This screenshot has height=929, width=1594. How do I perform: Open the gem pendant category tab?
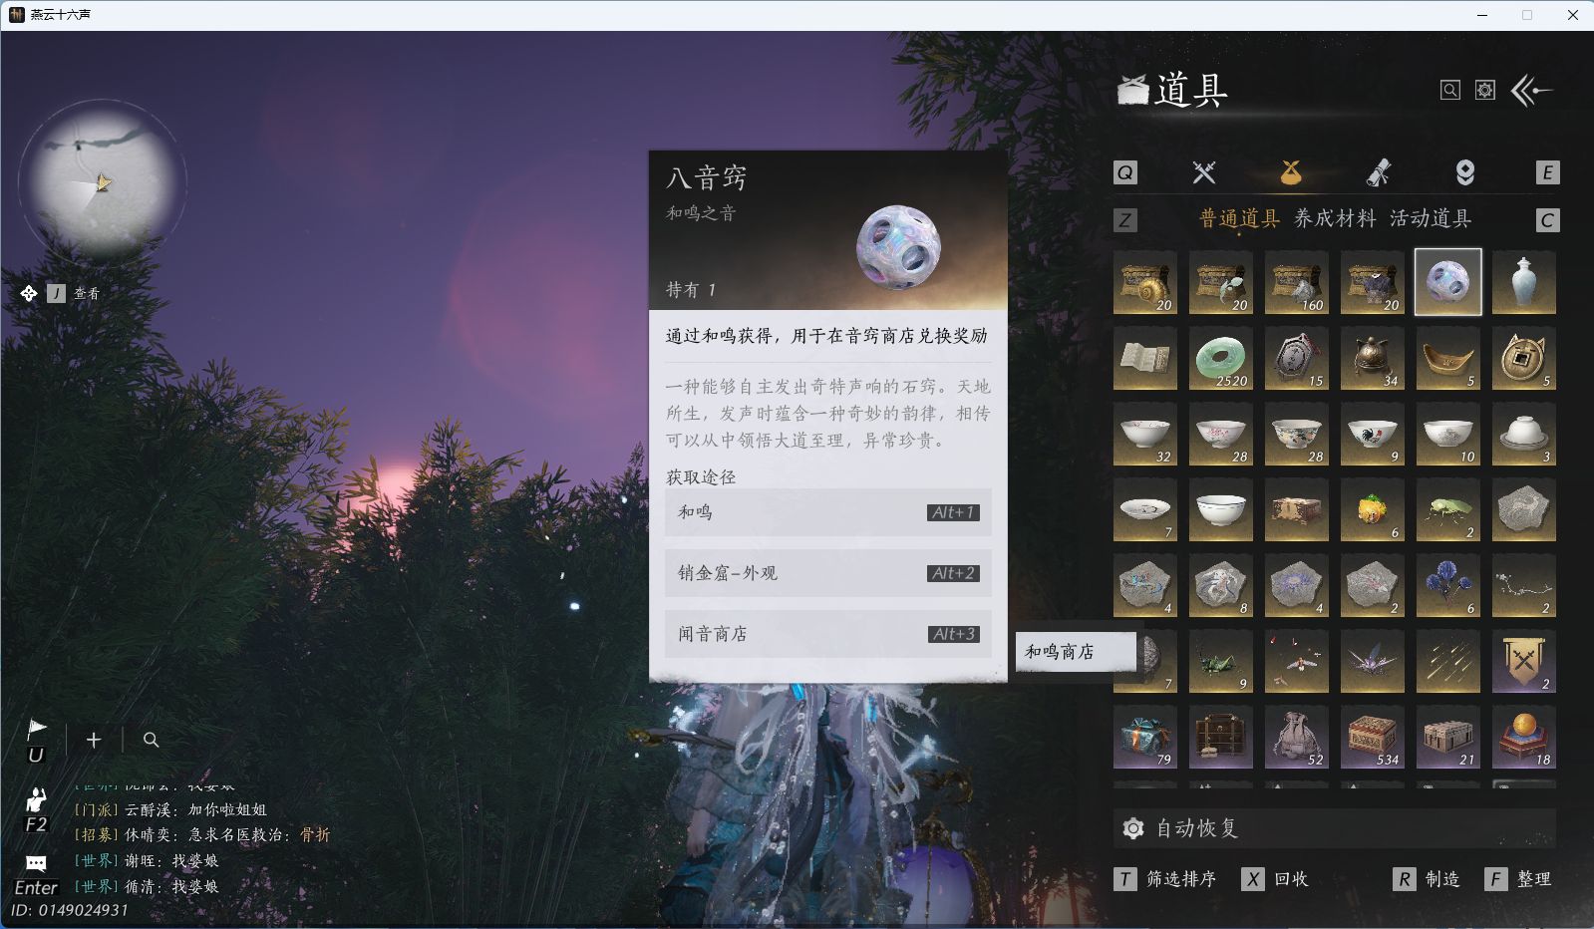[x=1464, y=172]
